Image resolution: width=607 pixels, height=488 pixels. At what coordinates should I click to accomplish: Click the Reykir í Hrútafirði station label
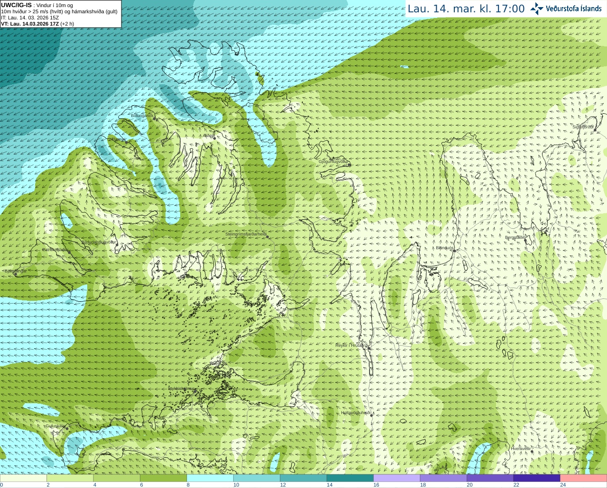[352, 345]
